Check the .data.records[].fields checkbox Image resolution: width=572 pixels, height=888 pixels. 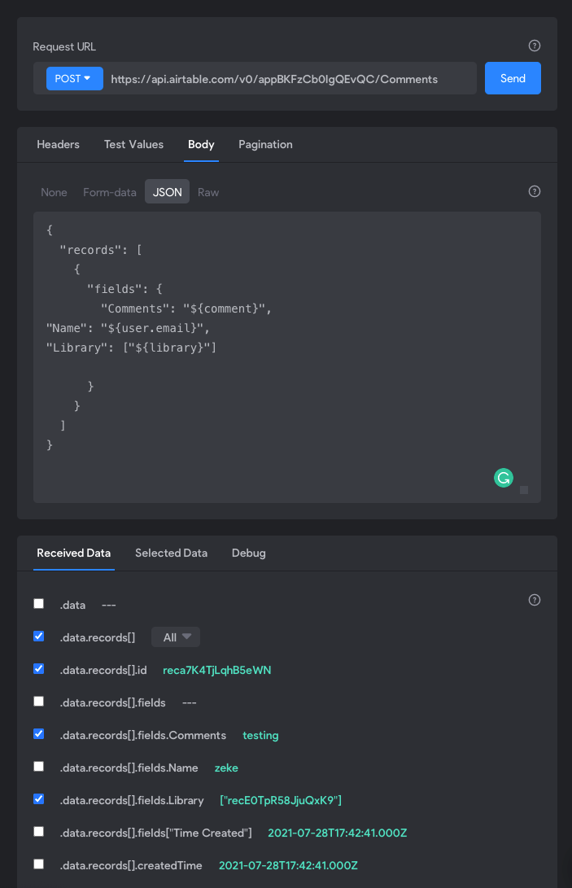pyautogui.click(x=38, y=701)
